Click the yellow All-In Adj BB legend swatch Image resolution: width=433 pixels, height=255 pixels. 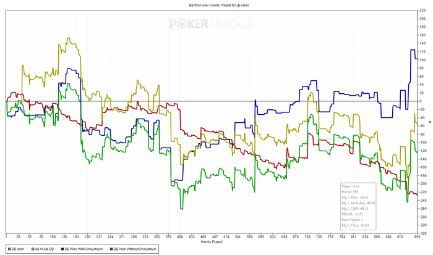33,249
